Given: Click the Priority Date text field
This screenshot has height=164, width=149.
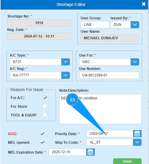Looking at the screenshot, I should [x=110, y=134].
